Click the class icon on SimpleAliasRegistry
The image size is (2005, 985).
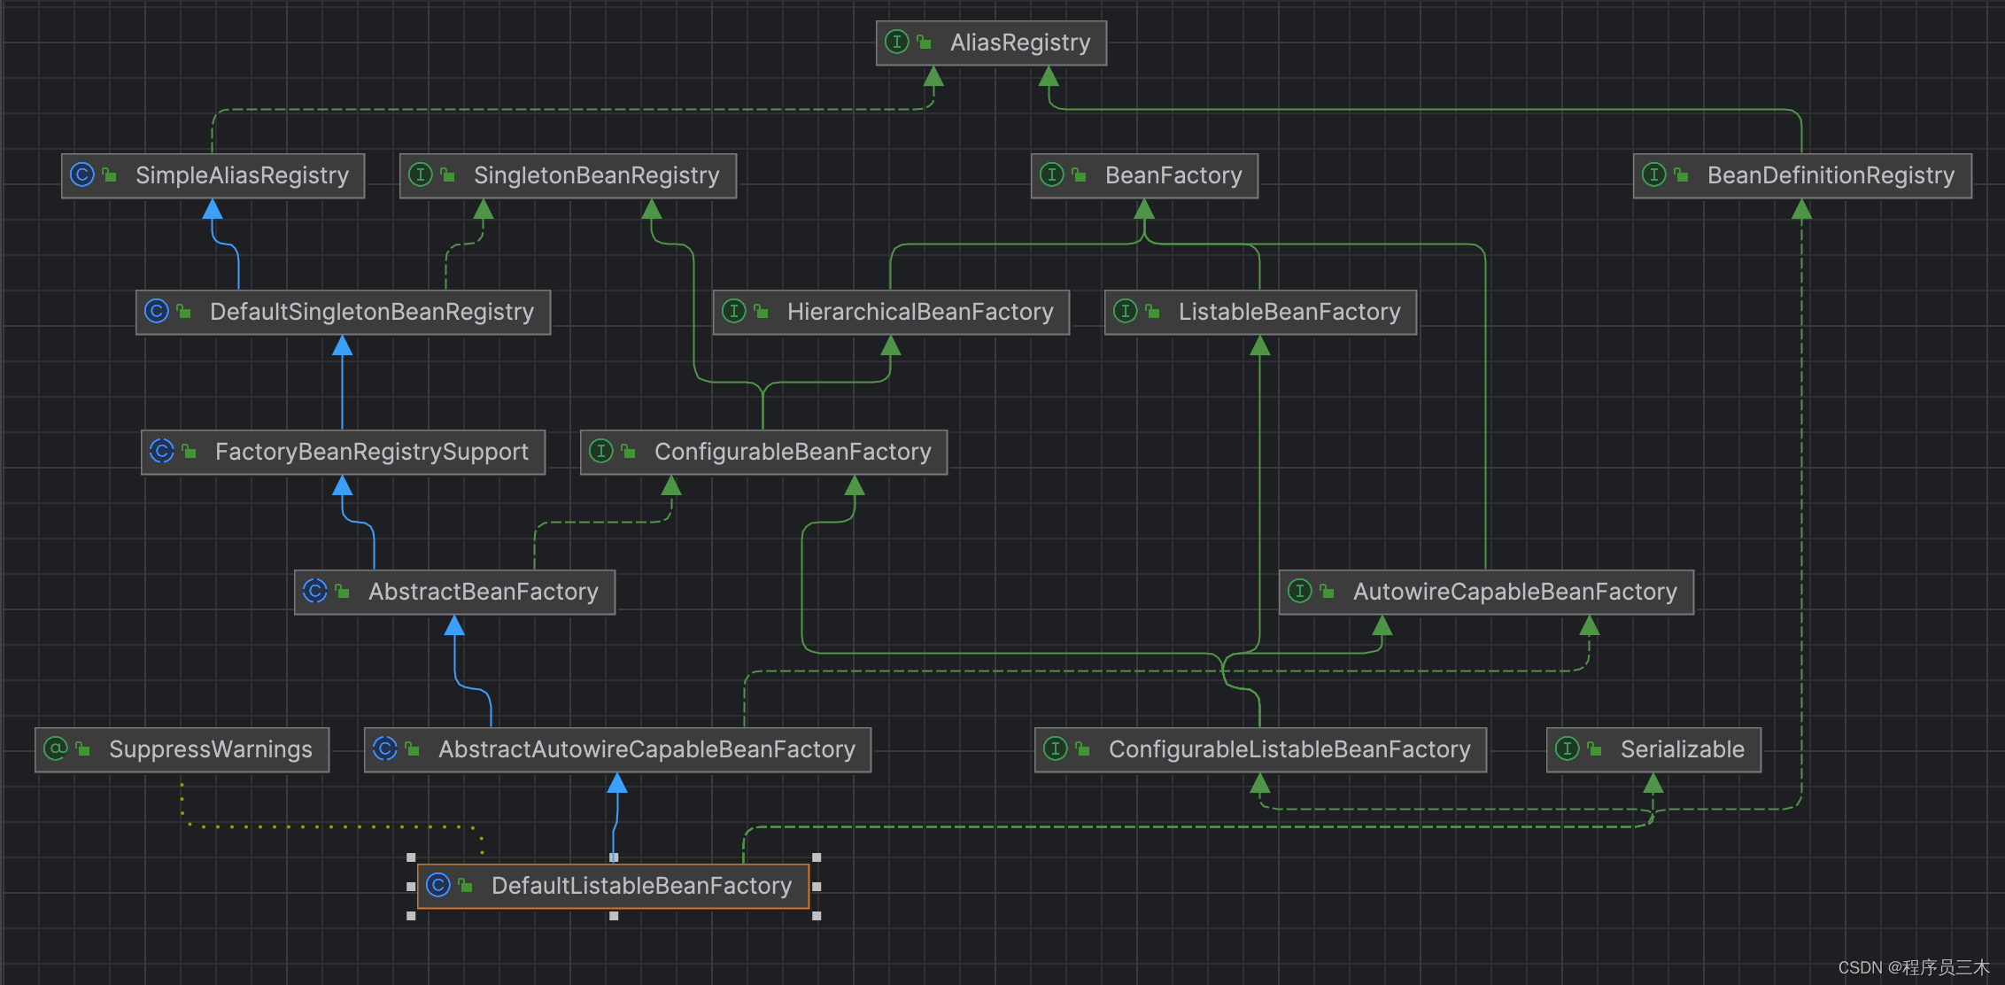point(82,175)
